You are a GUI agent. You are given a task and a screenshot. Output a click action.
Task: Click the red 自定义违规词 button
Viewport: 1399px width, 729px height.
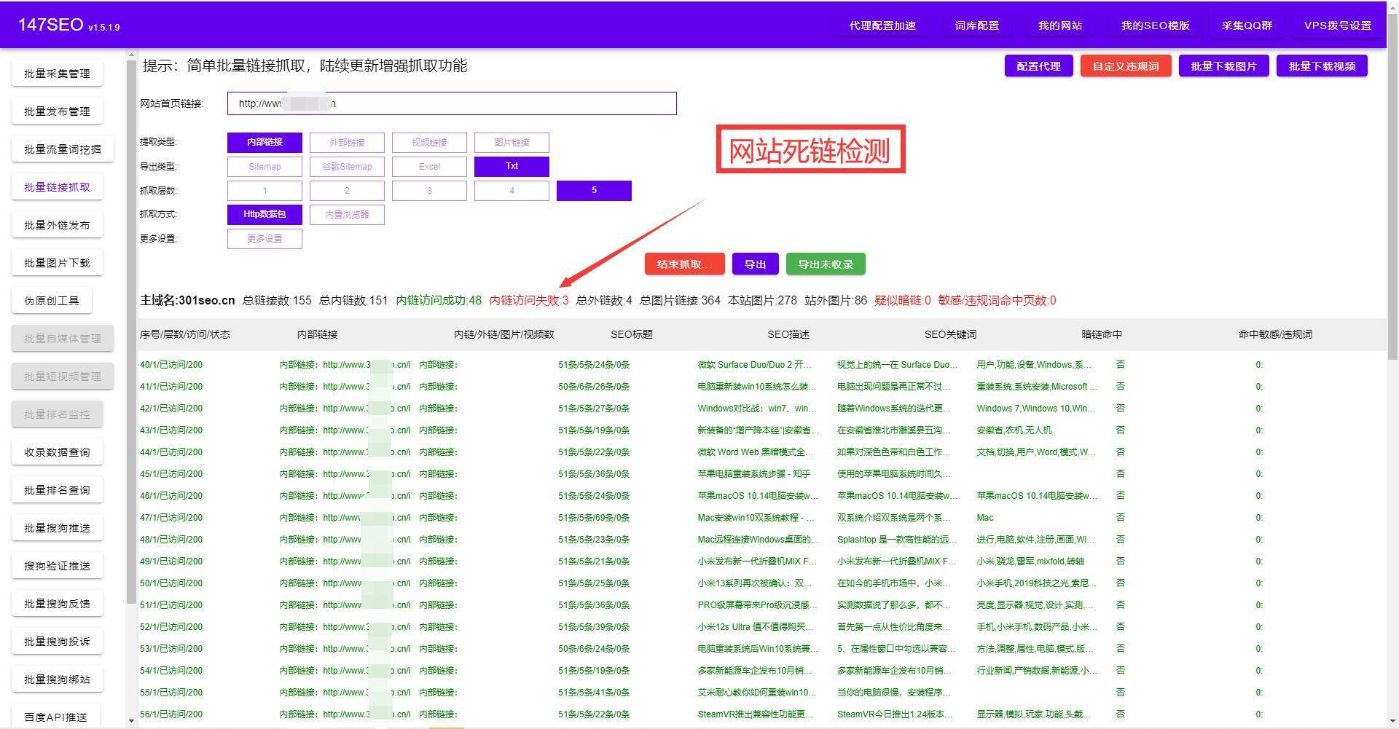click(1126, 66)
